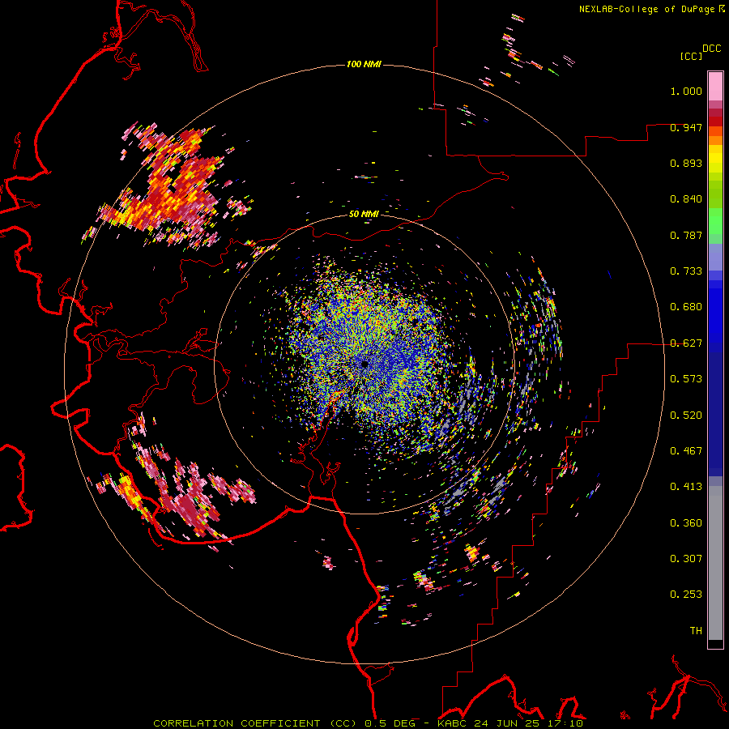Click the NEXLAB-College of DuPage credit text
729x729 pixels.
click(x=646, y=9)
